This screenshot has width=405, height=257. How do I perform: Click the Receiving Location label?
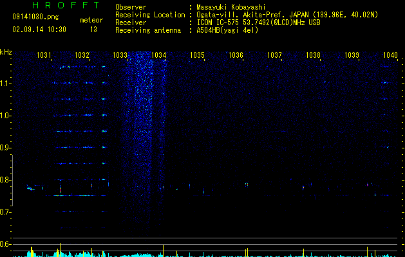150,15
